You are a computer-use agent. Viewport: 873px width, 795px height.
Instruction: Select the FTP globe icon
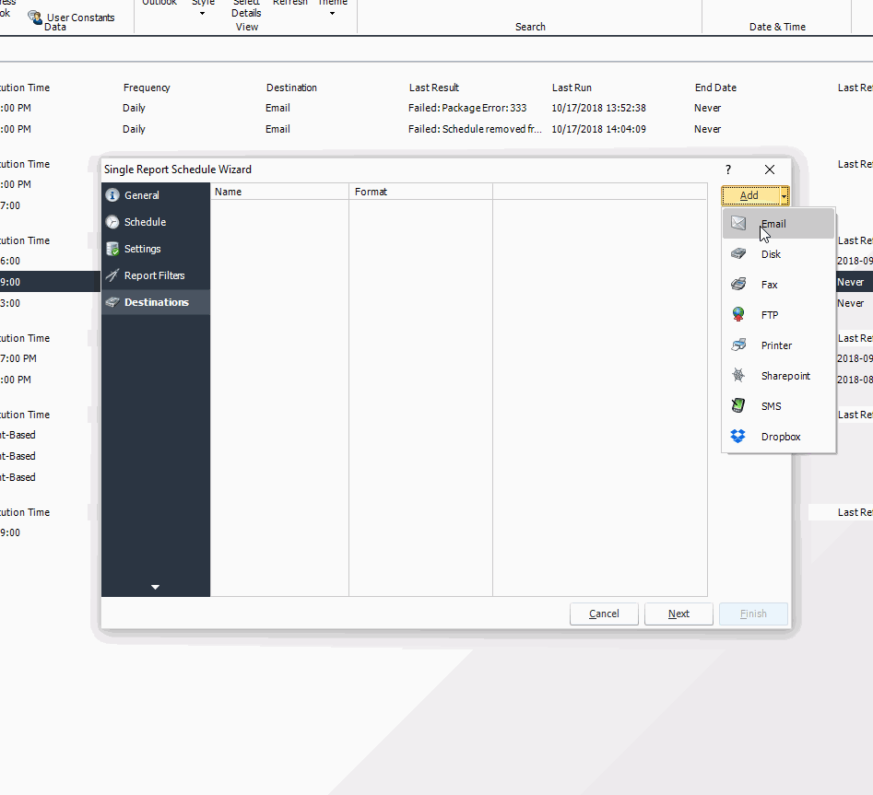click(x=738, y=315)
